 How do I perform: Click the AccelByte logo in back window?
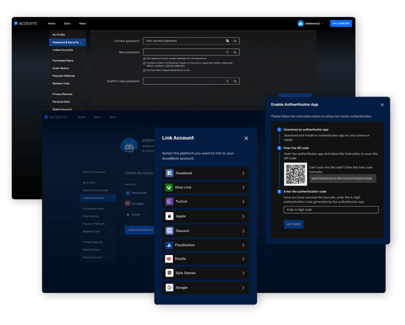[x=25, y=23]
